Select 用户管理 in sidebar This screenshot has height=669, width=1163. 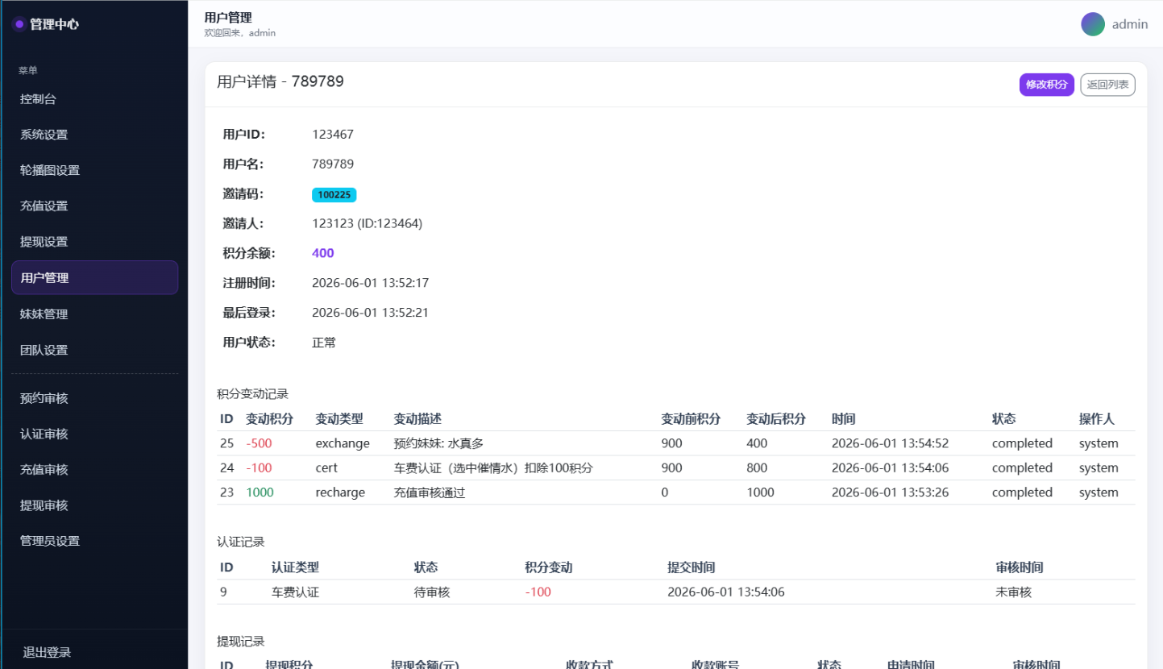click(x=94, y=277)
